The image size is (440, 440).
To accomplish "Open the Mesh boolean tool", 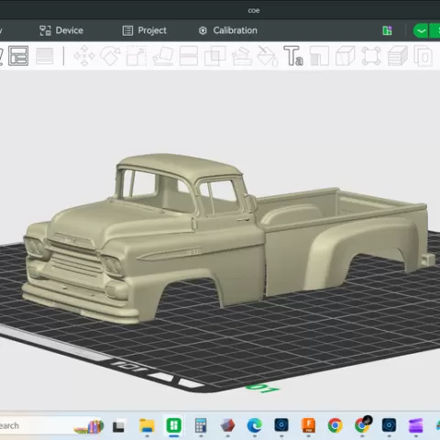I will 215,56.
